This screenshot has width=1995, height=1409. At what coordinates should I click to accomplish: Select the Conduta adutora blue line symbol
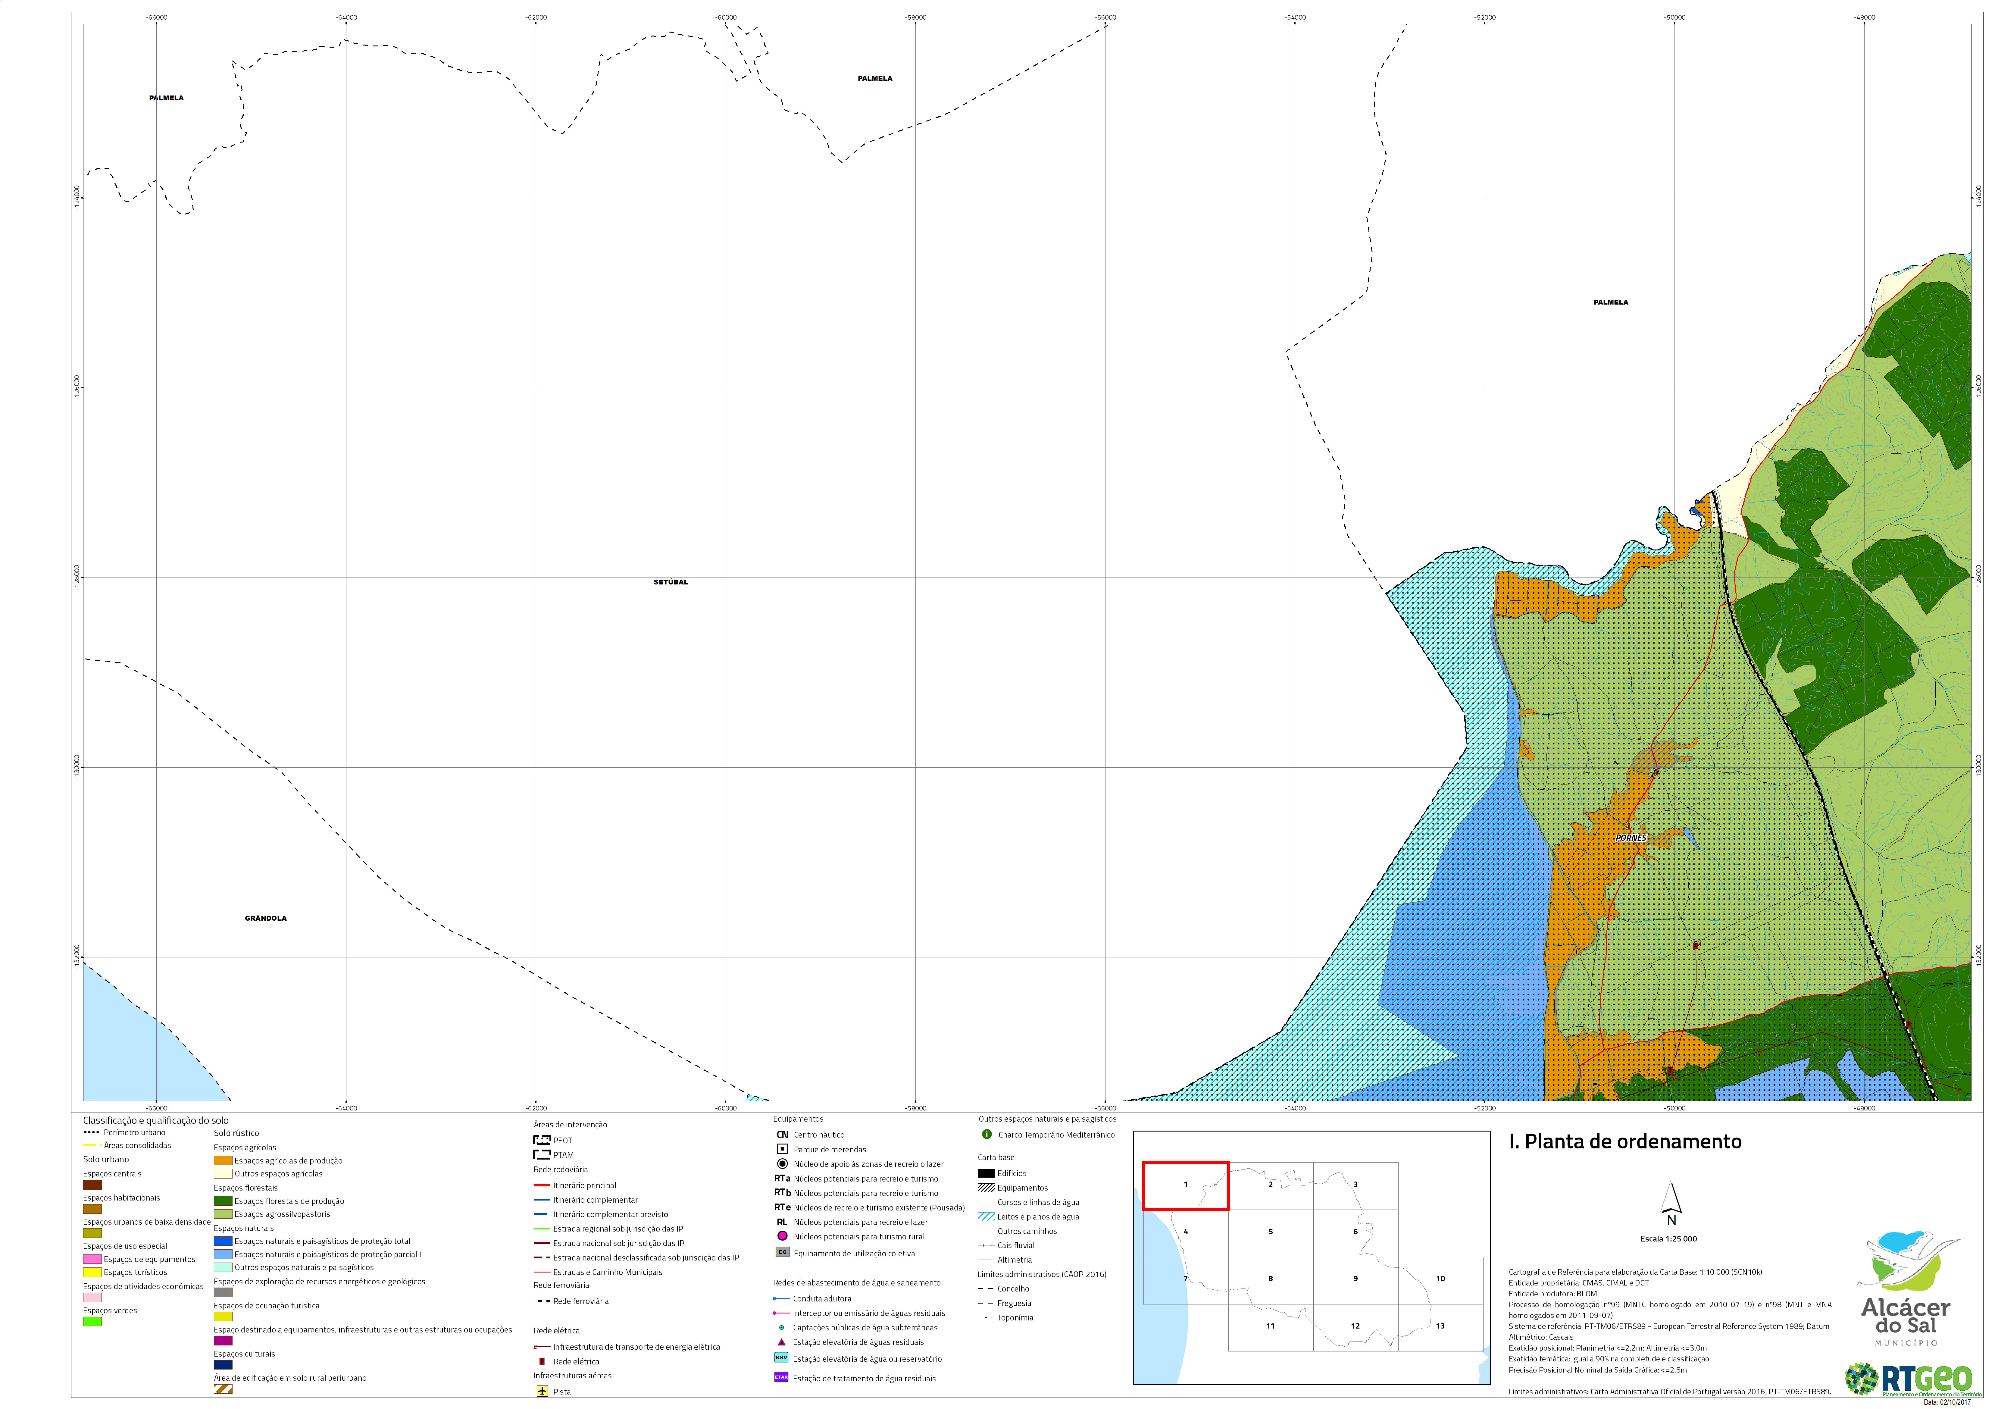(781, 1299)
